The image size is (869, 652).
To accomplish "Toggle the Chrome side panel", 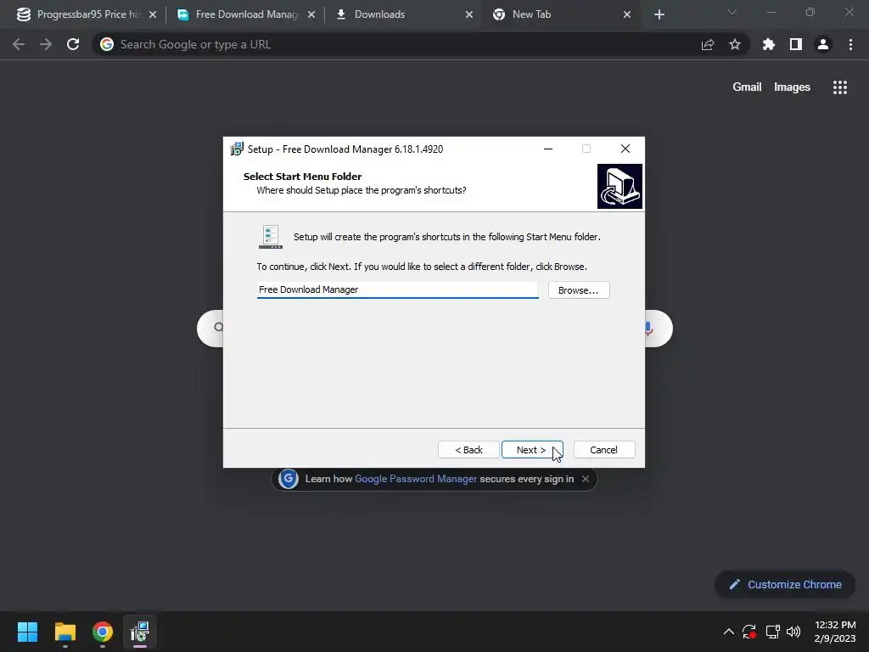I will pyautogui.click(x=796, y=44).
